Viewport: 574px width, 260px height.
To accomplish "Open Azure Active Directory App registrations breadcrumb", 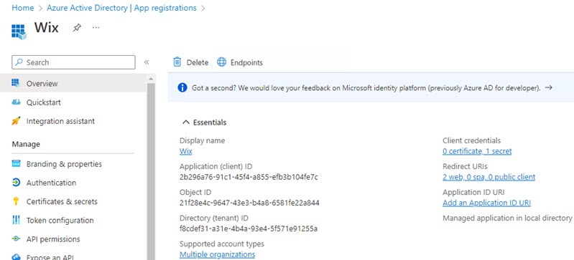I will click(121, 8).
